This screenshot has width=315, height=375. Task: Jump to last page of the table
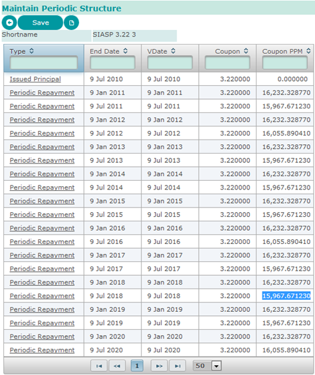tap(177, 366)
